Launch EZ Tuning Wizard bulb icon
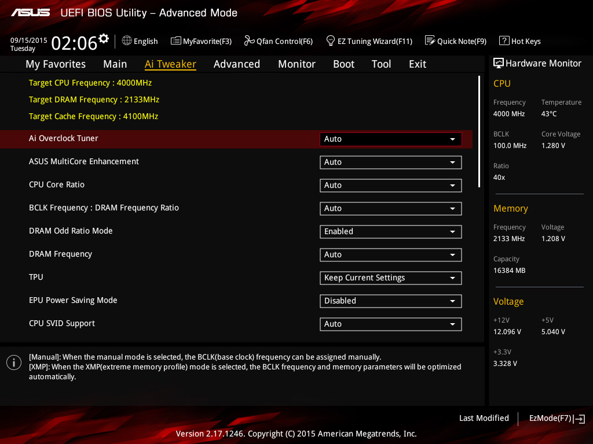 331,41
